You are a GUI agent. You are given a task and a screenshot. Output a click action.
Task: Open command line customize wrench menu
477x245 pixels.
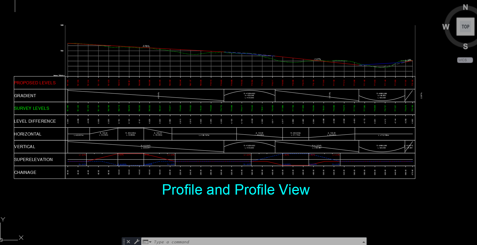(x=137, y=242)
